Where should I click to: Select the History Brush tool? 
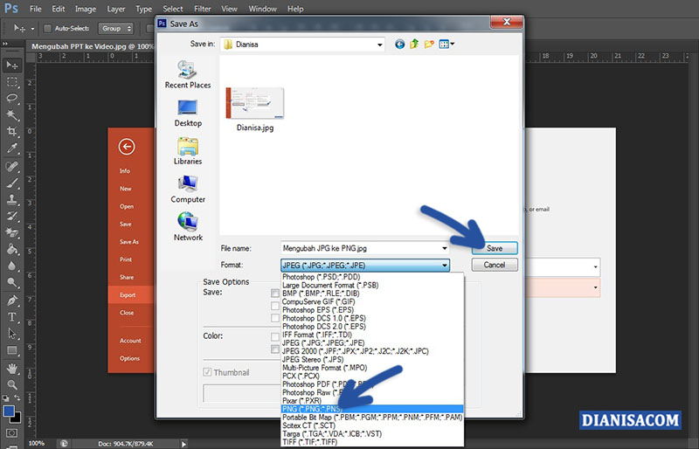(x=12, y=217)
